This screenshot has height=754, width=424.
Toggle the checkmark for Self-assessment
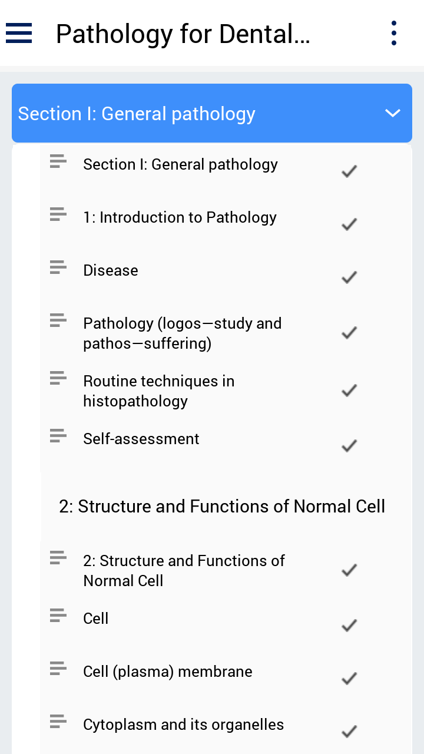pos(349,446)
